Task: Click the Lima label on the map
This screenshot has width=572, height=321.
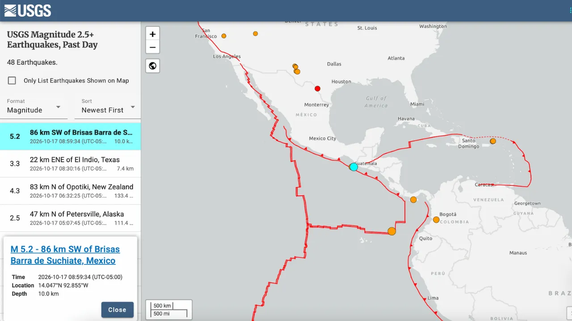Action: pos(433,298)
